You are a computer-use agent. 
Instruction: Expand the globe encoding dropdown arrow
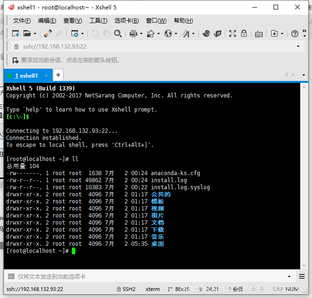pos(176,34)
